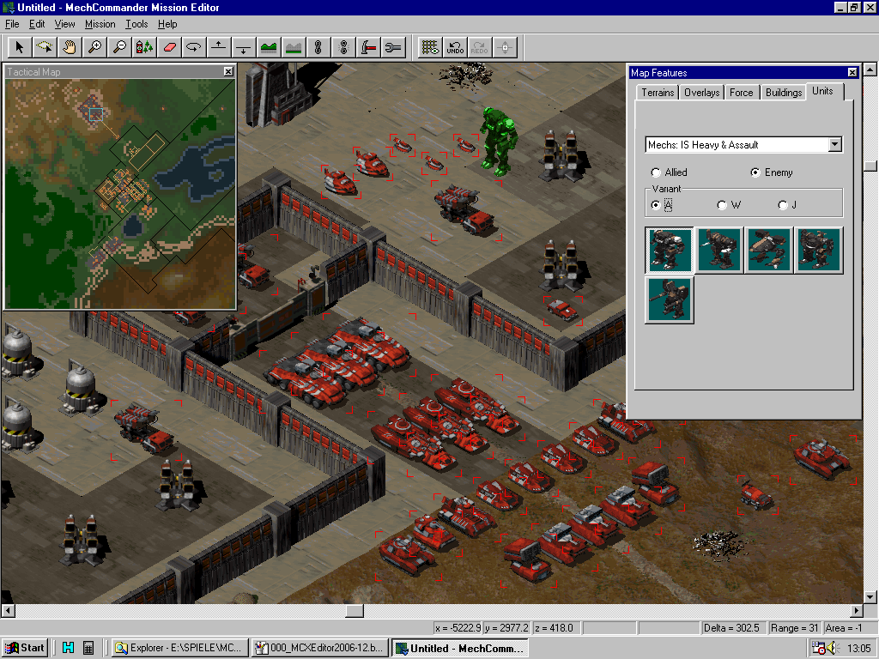This screenshot has height=659, width=879.
Task: Click the volume speaker tray icon
Action: point(831,648)
